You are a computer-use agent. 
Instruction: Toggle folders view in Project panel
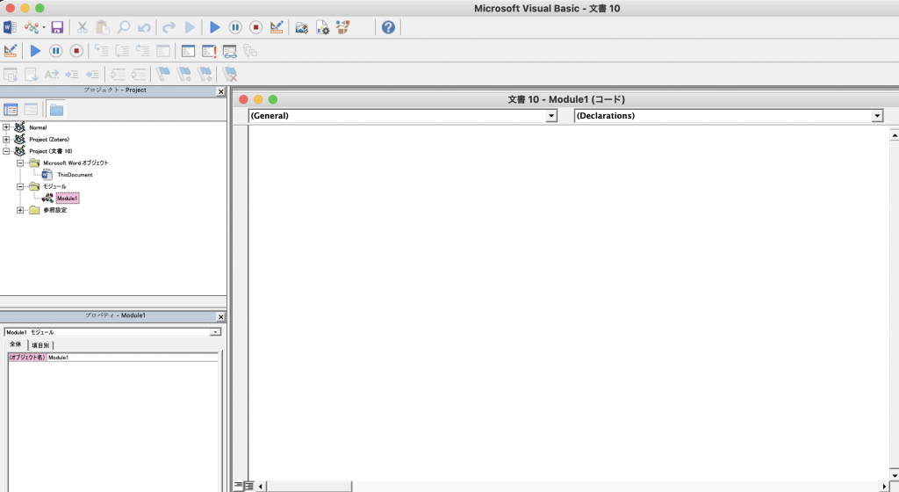click(56, 110)
